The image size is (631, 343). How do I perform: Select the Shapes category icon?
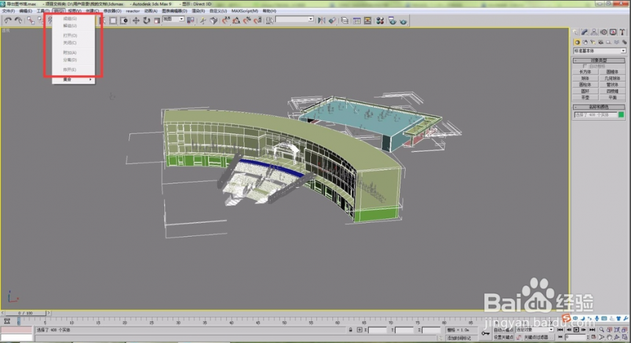(x=585, y=43)
